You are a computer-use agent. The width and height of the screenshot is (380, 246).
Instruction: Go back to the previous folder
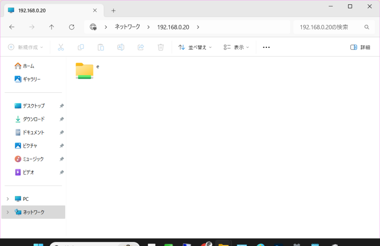(12, 27)
